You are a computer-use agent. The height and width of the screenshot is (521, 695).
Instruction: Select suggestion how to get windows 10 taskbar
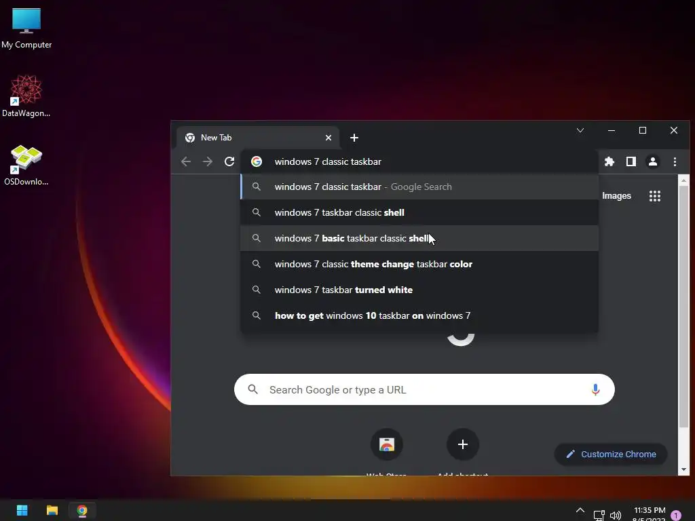[x=419, y=315]
